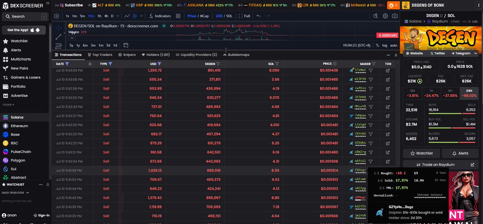483x224 pixels.
Task: Toggle the log scale on the chart
Action: (385, 45)
